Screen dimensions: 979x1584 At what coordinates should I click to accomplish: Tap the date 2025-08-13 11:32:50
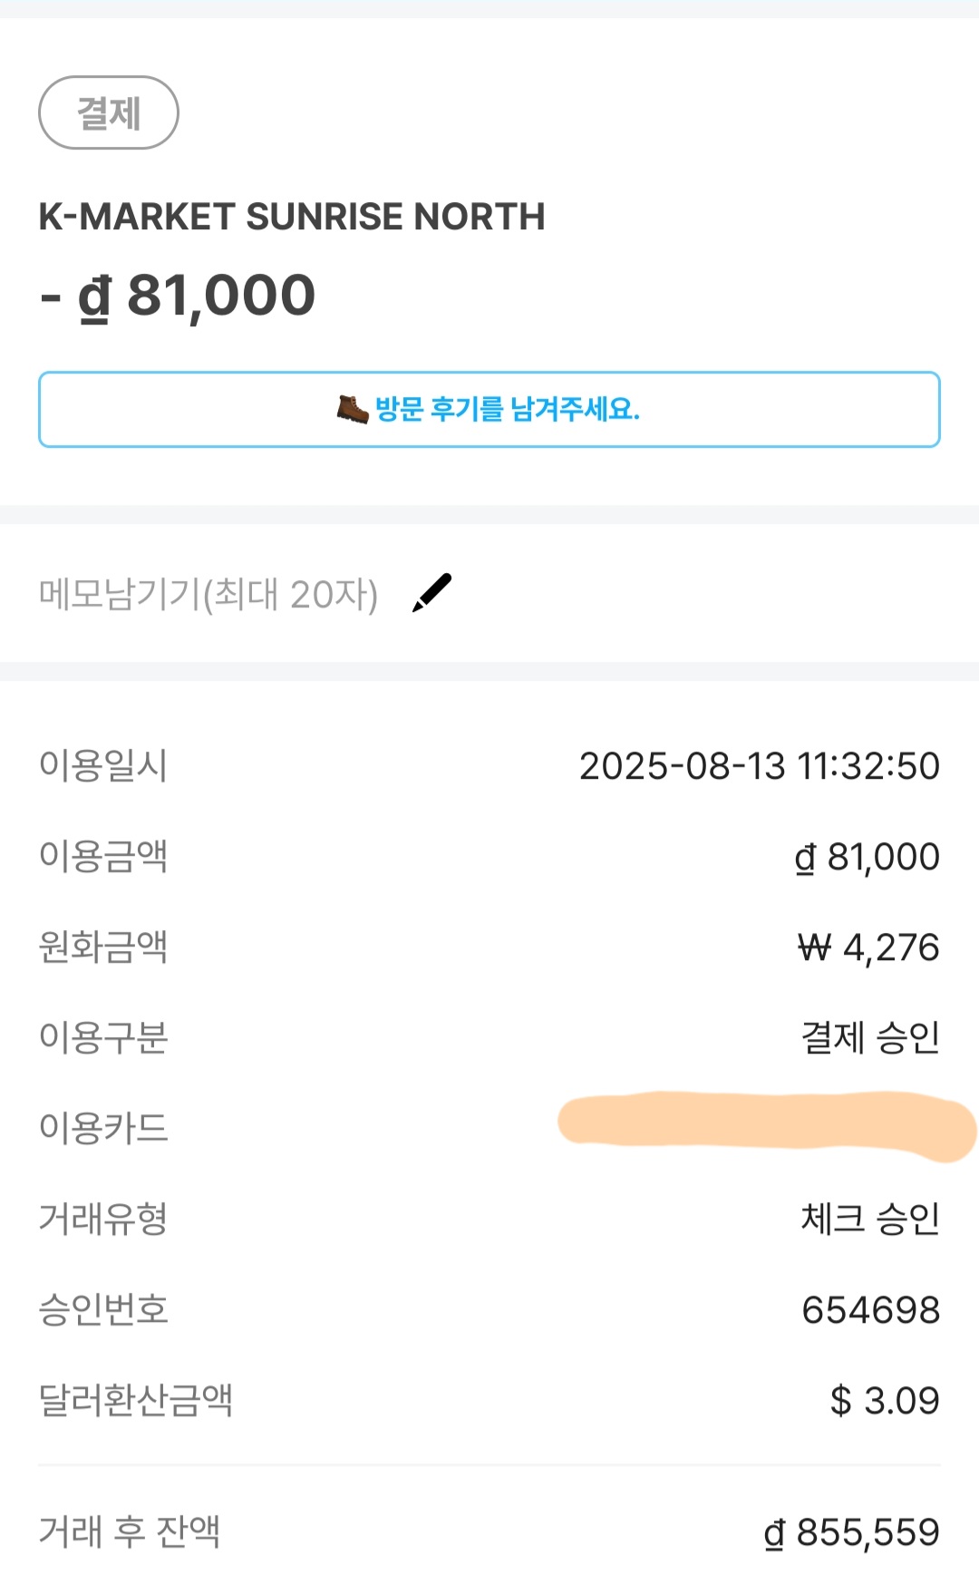(x=759, y=766)
